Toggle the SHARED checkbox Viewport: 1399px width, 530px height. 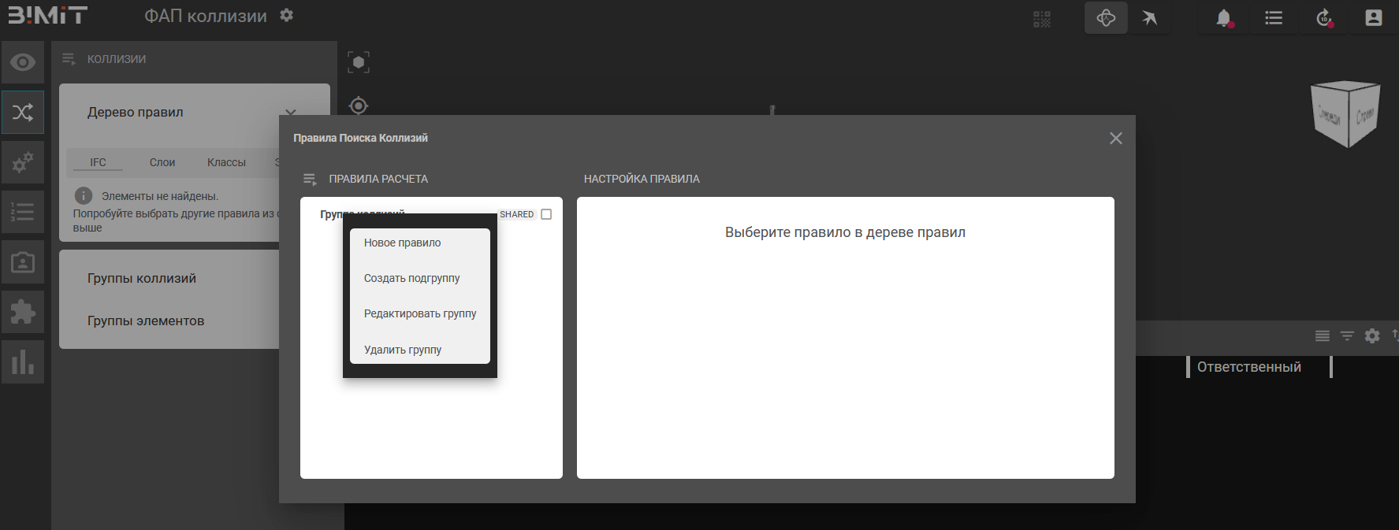[x=546, y=214]
